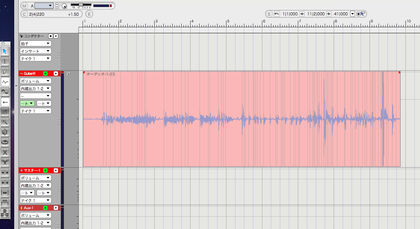Select the trim edge tool
The height and width of the screenshot is (229, 420).
[5, 172]
